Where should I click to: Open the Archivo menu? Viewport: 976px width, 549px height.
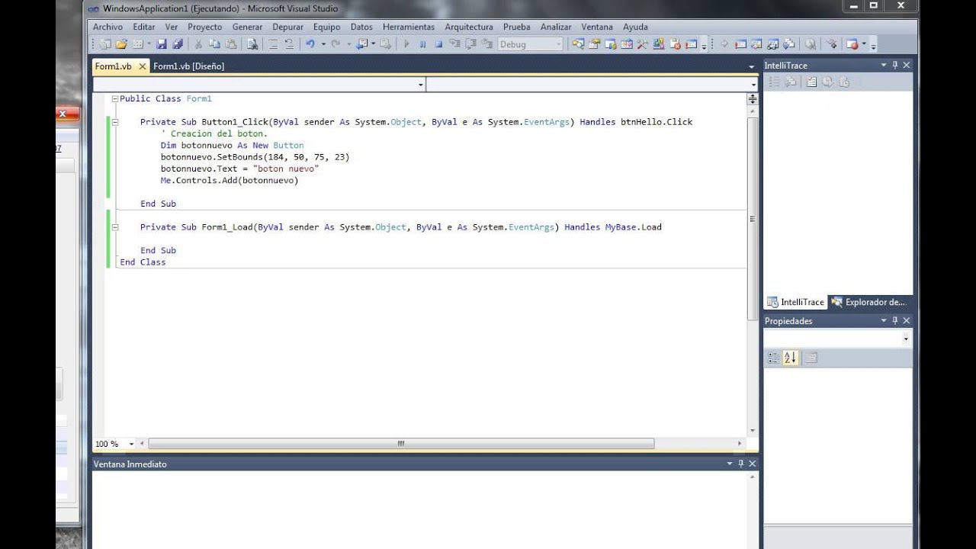[x=108, y=27]
